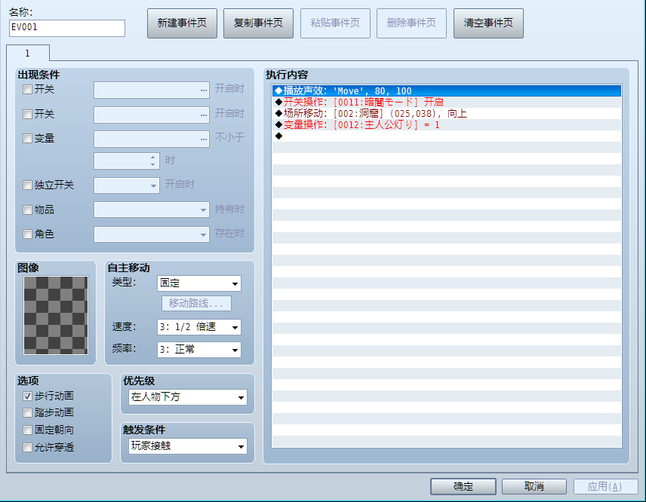Open the 触发条件 dropdown showing 玩家接触
The height and width of the screenshot is (502, 646).
[188, 446]
